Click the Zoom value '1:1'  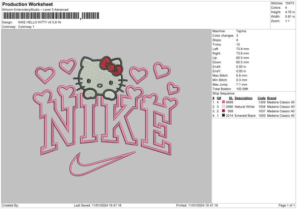coord(287,21)
